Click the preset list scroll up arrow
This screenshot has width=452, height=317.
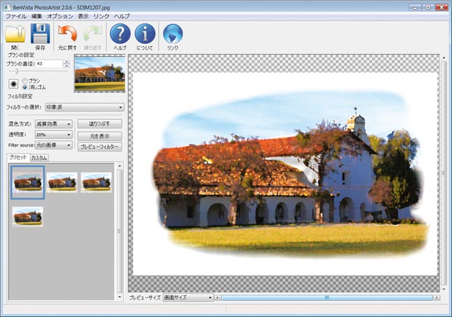pyautogui.click(x=120, y=166)
